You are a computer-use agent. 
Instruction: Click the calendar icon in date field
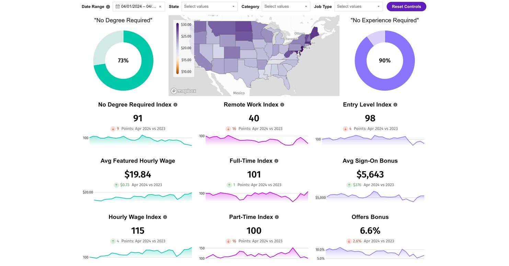[x=117, y=7]
